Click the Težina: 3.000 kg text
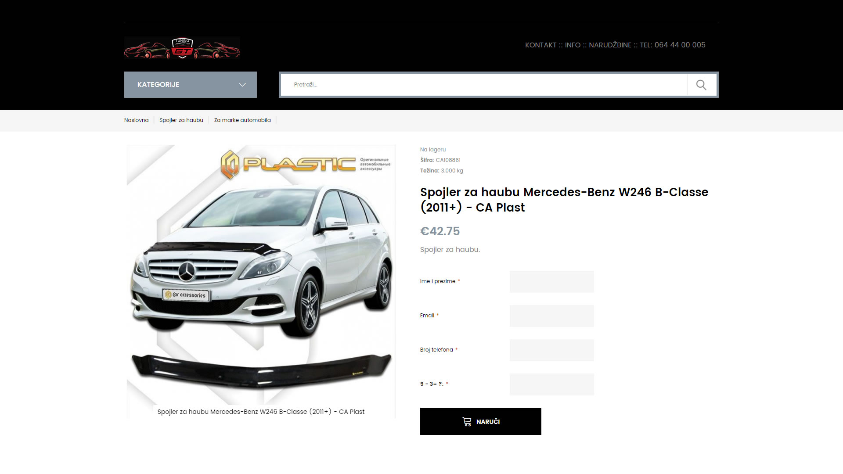 click(x=442, y=171)
